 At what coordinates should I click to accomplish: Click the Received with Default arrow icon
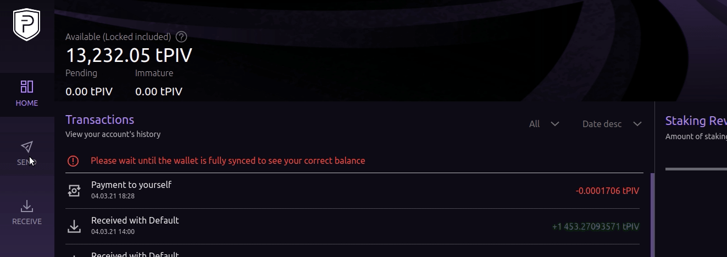pyautogui.click(x=74, y=226)
